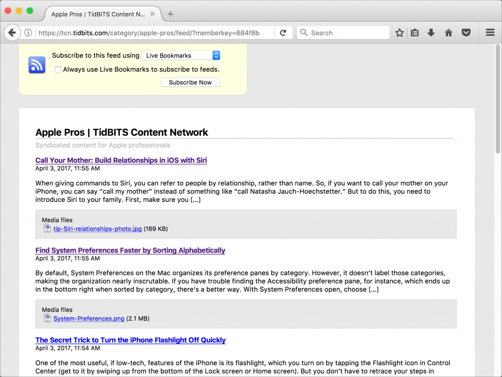Click inside the Search field
Screen dimensions: 502x377
343,32
